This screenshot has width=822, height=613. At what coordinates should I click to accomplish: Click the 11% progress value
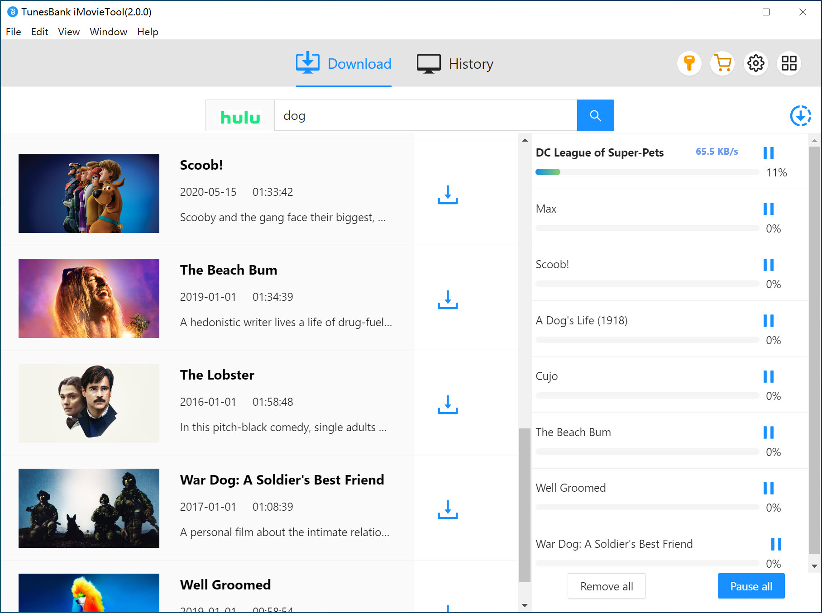[x=776, y=173]
